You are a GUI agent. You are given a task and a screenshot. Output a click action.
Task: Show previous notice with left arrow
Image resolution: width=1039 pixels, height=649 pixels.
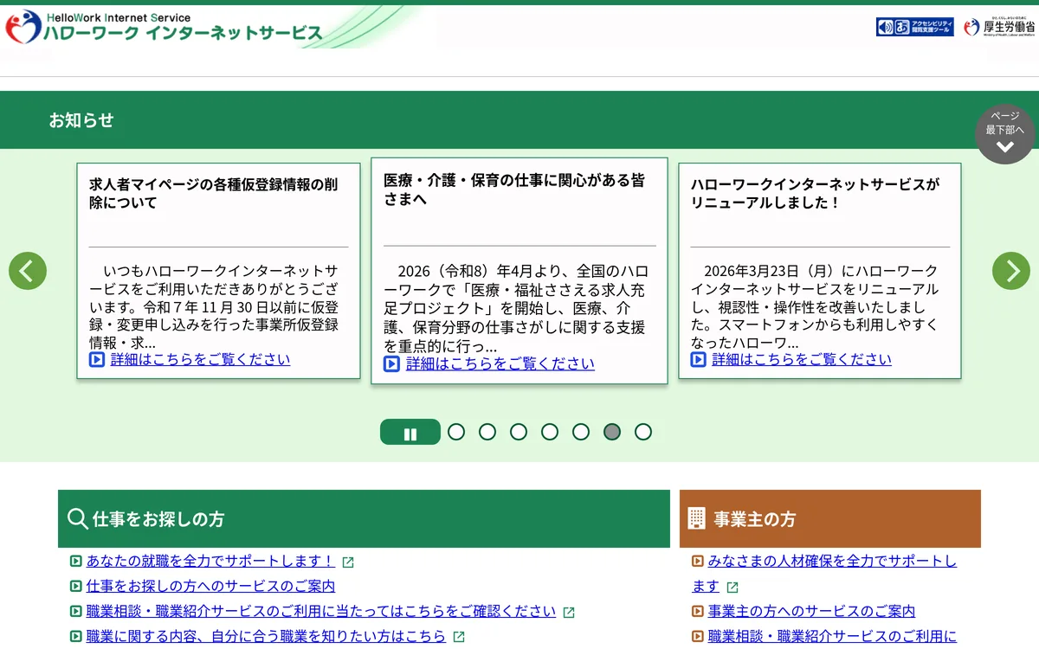[x=28, y=271]
